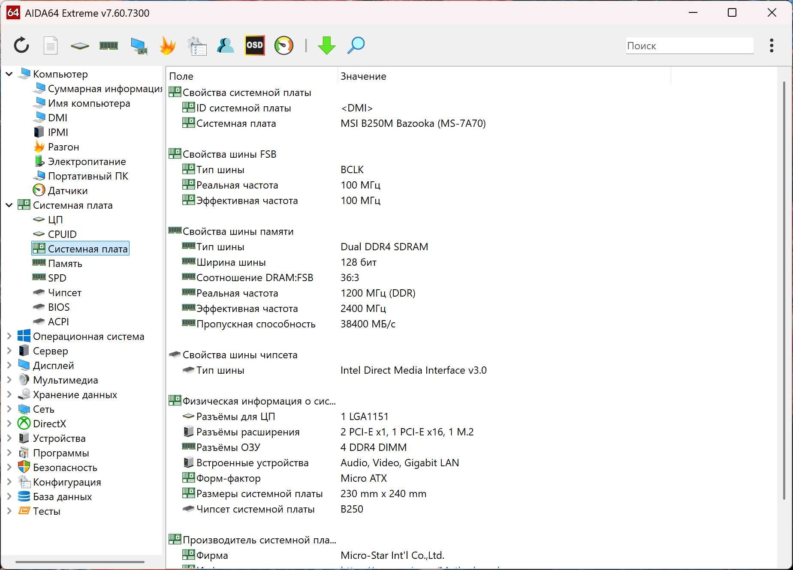Screen dimensions: 793x570
Task: Open the CPU chip toolbar icon
Action: point(80,45)
